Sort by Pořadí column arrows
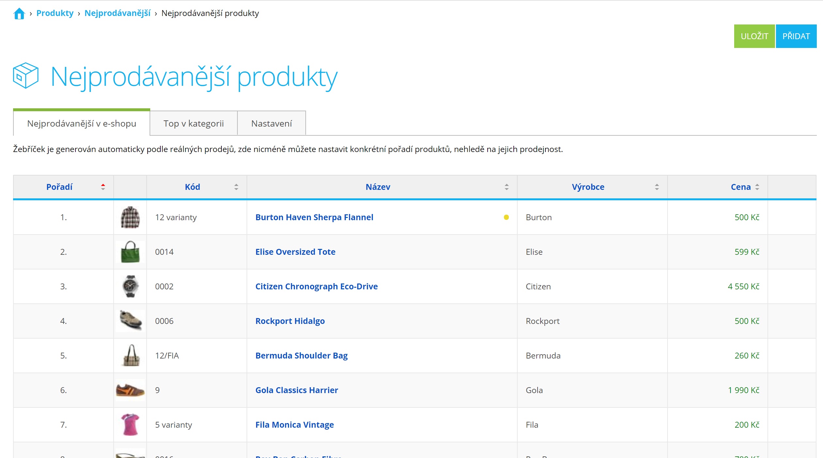The height and width of the screenshot is (458, 823). 103,187
